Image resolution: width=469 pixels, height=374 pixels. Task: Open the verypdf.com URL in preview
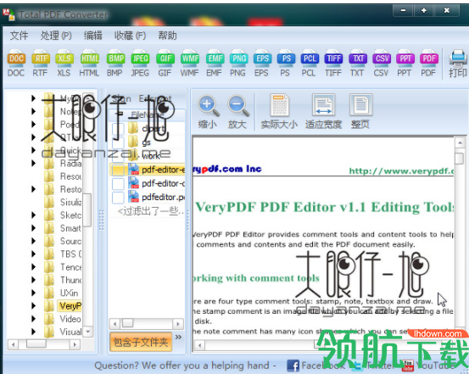(401, 170)
